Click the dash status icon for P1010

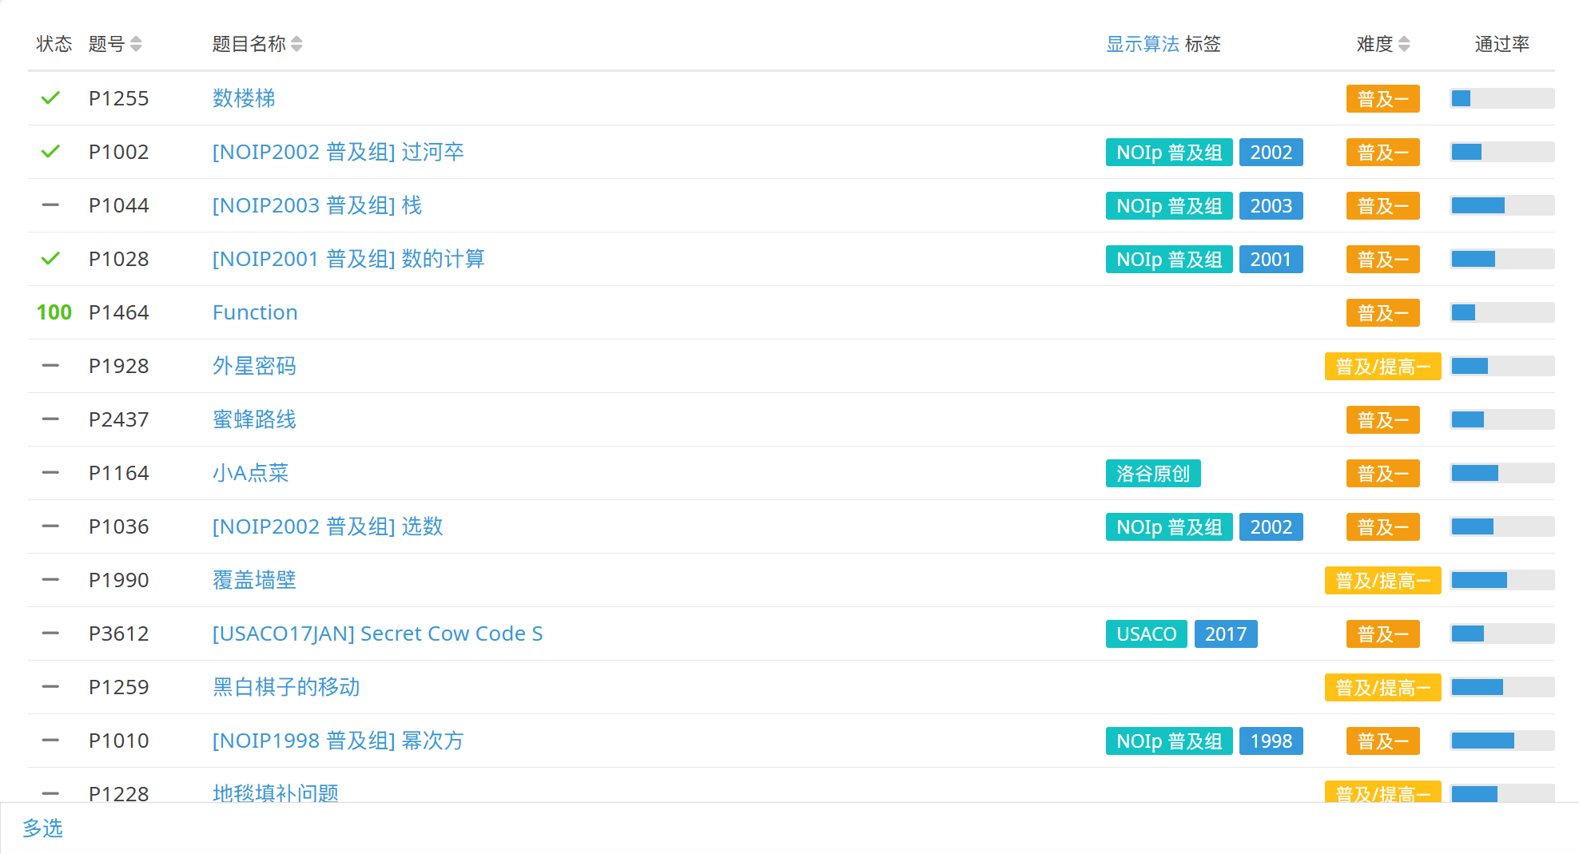tap(50, 741)
